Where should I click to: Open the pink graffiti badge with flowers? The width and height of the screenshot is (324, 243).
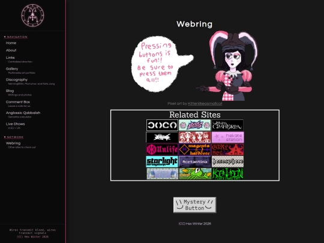click(195, 125)
